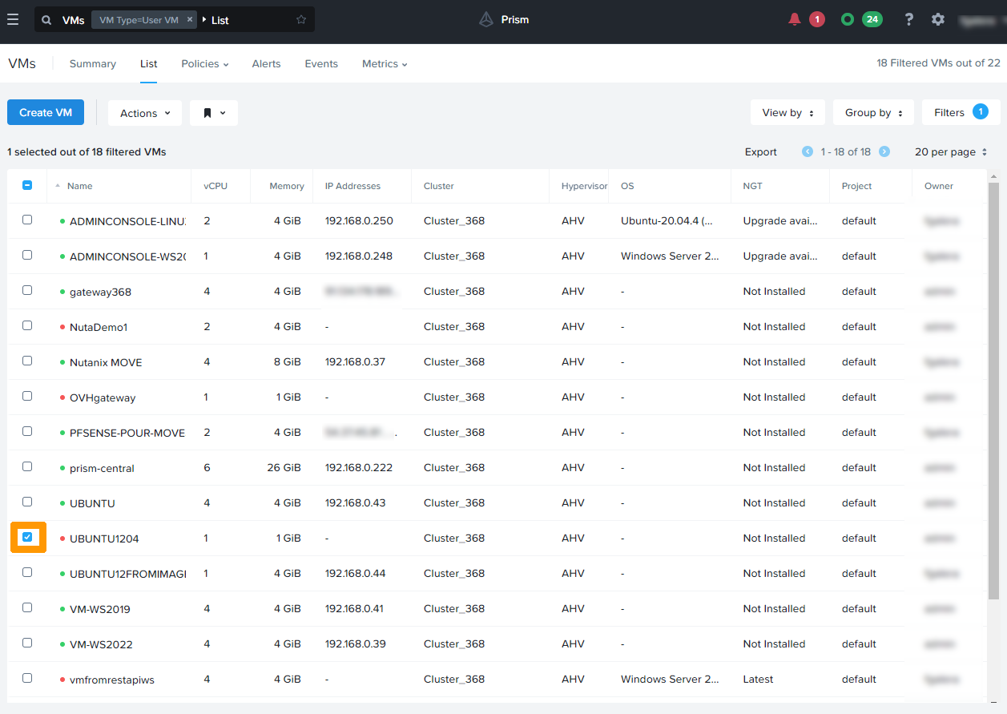Open the hamburger main menu
This screenshot has width=1007, height=714.
13,19
